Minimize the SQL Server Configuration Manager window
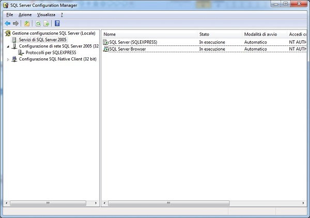 (x=276, y=4)
